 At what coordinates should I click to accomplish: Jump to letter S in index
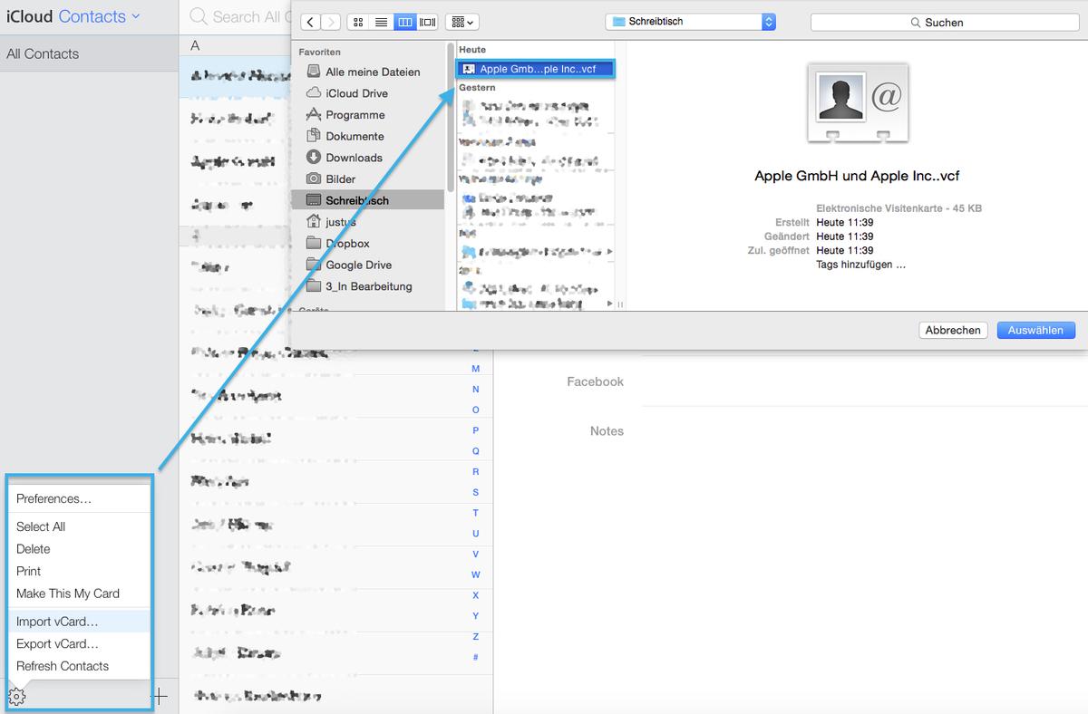pyautogui.click(x=476, y=493)
